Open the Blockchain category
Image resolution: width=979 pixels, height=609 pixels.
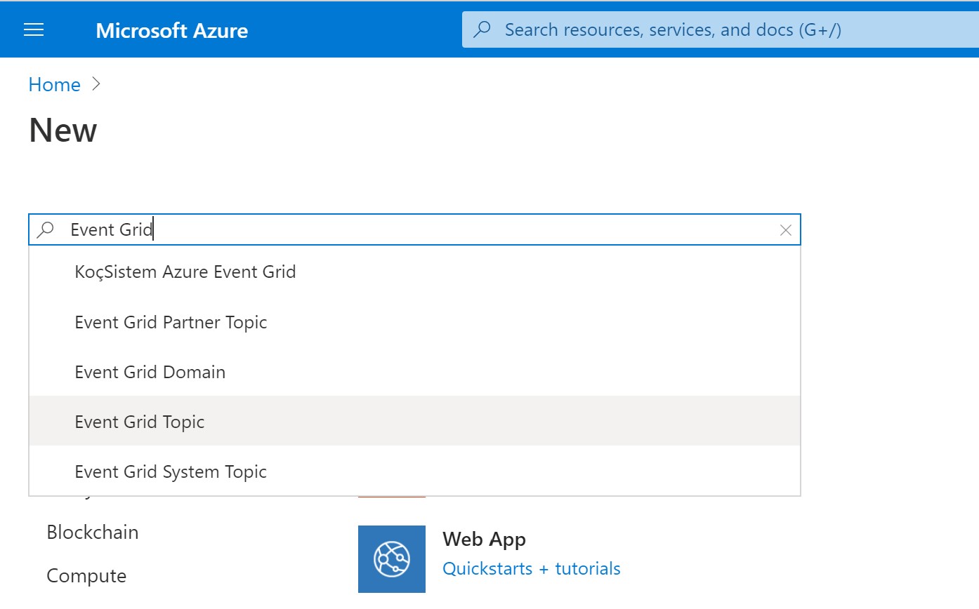tap(93, 532)
